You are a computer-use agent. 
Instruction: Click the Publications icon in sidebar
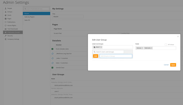click(5, 22)
